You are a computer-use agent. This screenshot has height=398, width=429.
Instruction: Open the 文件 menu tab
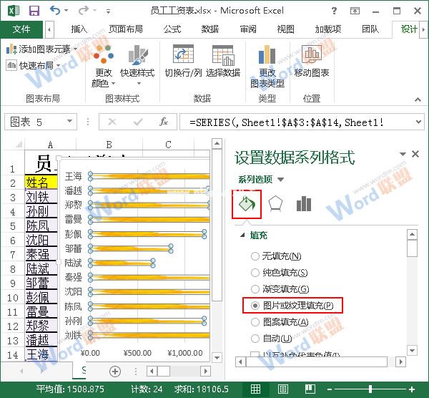[x=21, y=29]
